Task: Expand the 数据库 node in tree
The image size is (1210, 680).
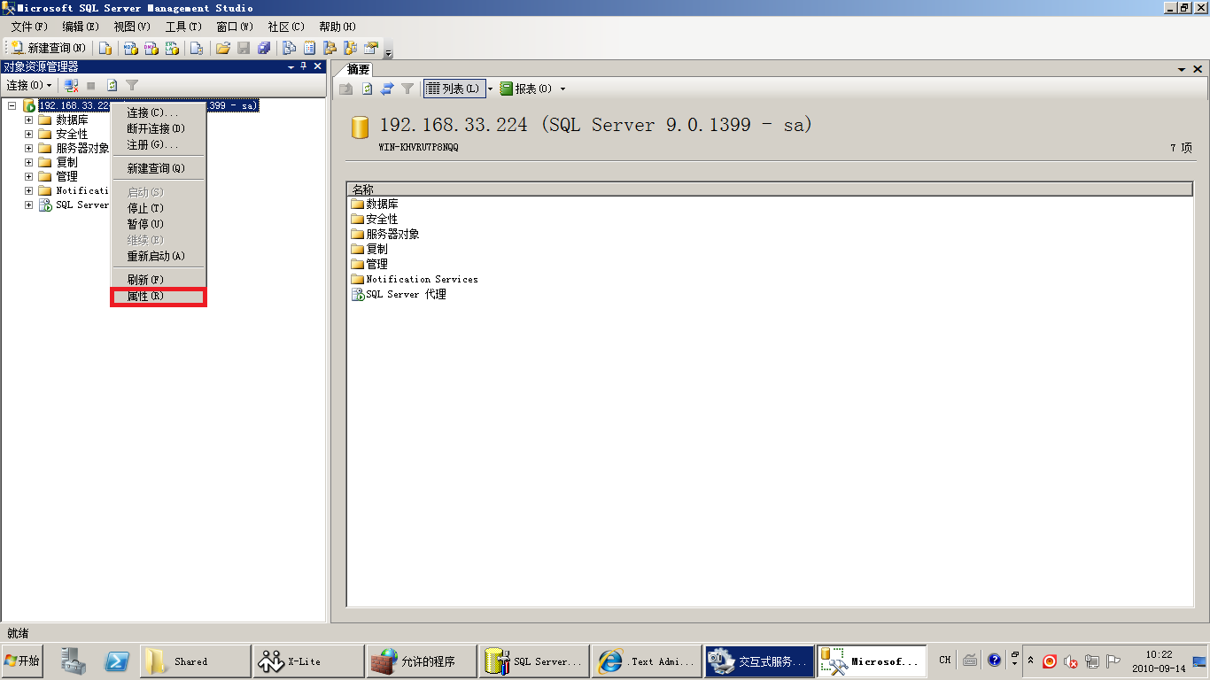Action: (28, 120)
